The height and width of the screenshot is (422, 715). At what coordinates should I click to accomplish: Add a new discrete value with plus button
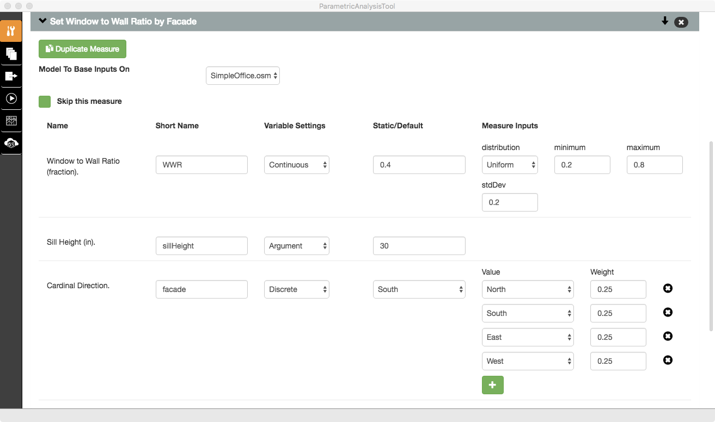492,385
